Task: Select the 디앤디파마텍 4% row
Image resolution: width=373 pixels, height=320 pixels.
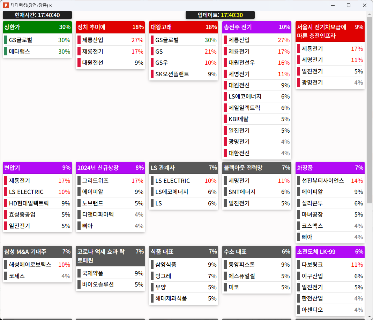Action: [x=110, y=214]
